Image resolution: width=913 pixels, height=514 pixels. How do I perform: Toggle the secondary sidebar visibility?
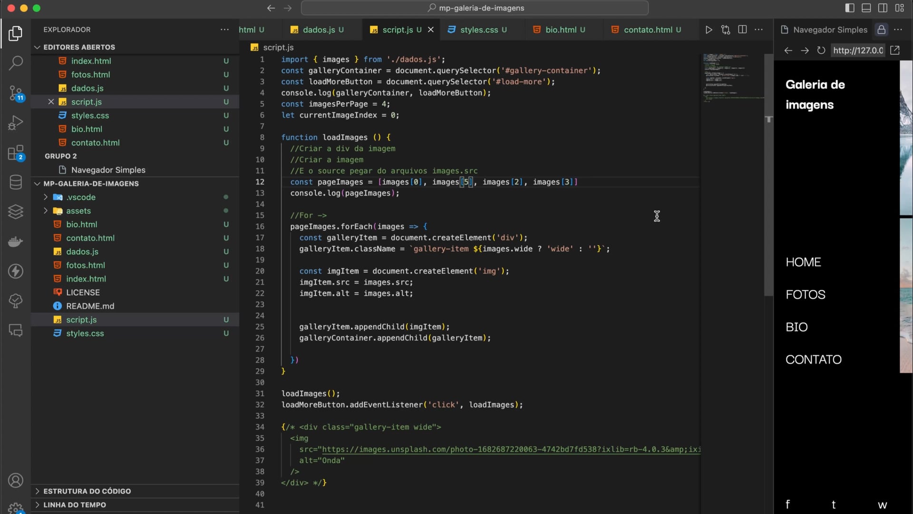[x=883, y=8]
